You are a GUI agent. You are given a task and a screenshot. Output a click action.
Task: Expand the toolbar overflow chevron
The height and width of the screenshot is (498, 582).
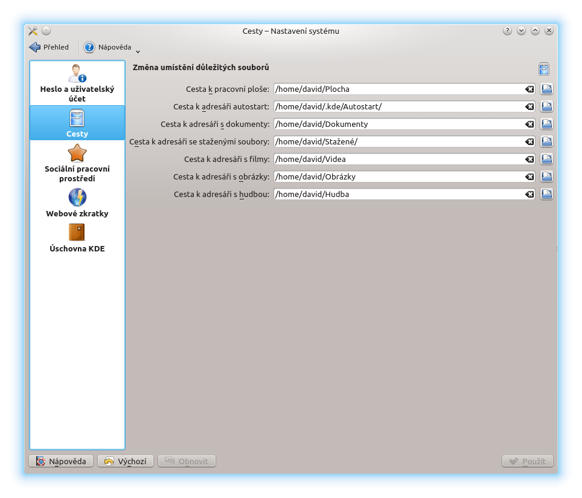click(138, 51)
